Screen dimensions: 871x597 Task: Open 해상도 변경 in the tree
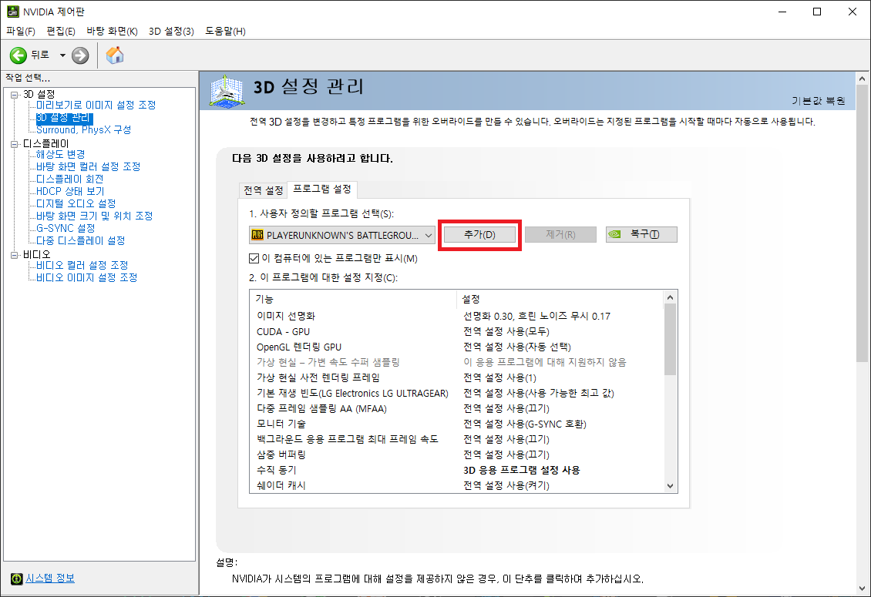[x=61, y=154]
